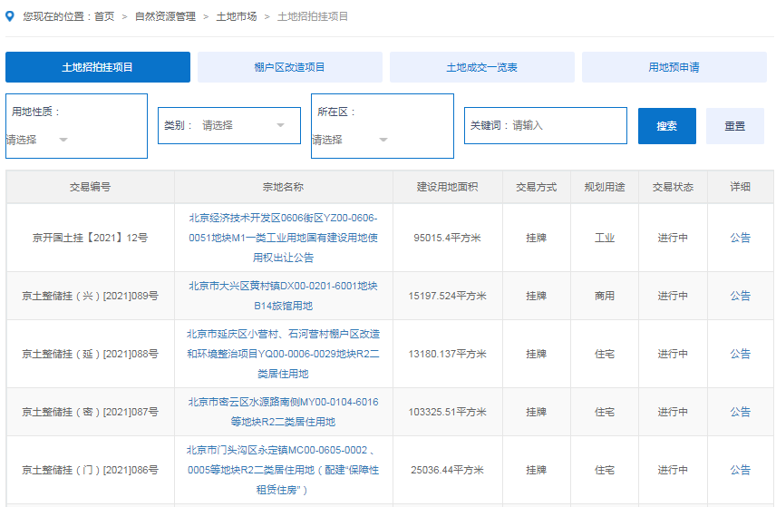Open the 延庆区小营村 parcel link

(283, 354)
